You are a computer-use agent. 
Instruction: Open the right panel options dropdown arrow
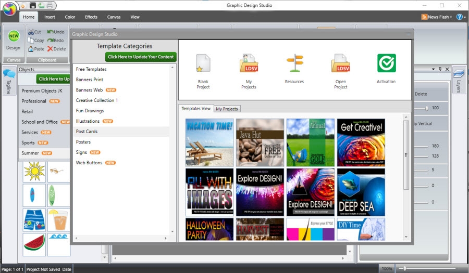coord(433,69)
